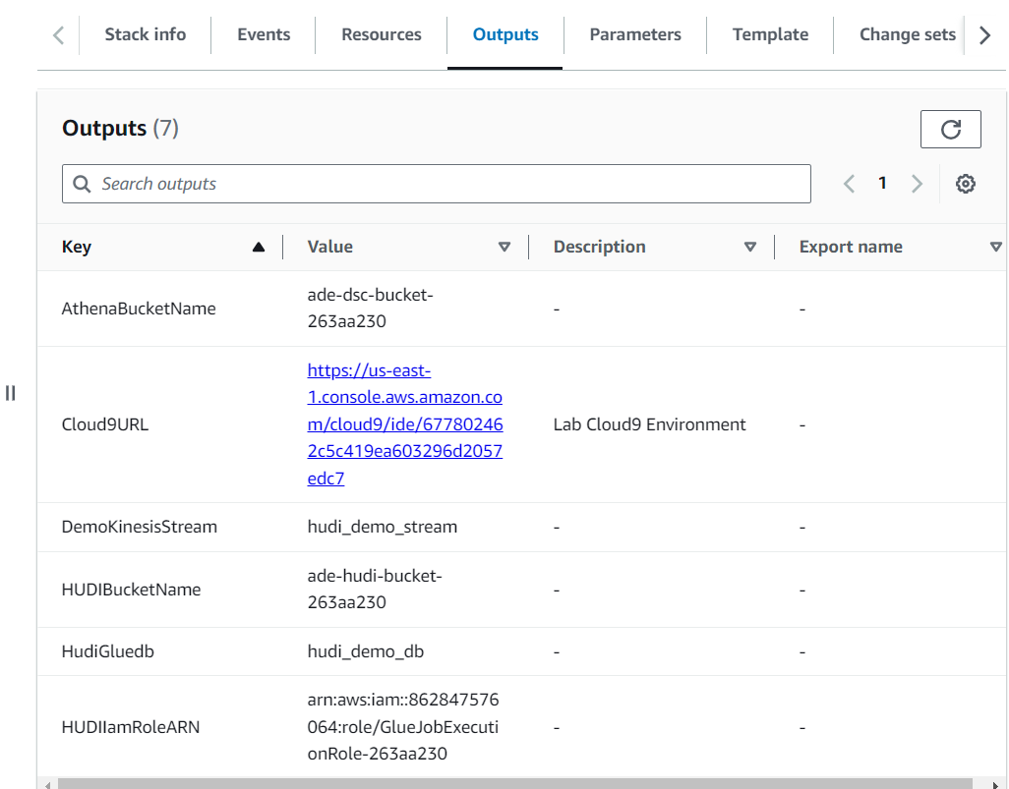Click the left chevron to scroll tabs
This screenshot has width=1009, height=789.
pos(57,34)
